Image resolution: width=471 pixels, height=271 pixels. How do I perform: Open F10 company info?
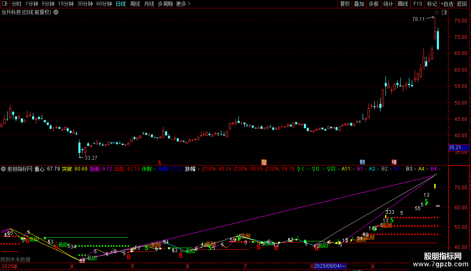point(418,4)
